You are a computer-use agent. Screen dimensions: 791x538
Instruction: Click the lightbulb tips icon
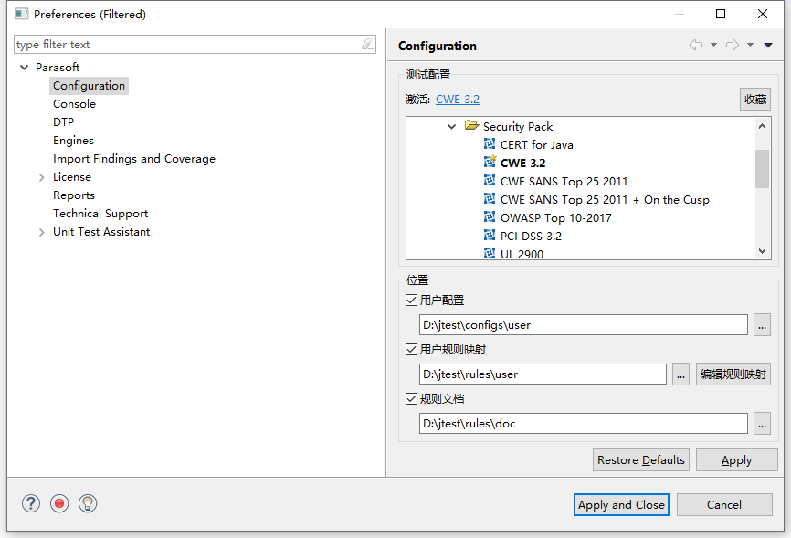[x=88, y=503]
